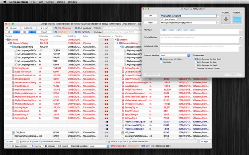The height and width of the screenshot is (155, 249).
Task: Uncheck the (35) right only checkbox
Action: click(x=76, y=32)
